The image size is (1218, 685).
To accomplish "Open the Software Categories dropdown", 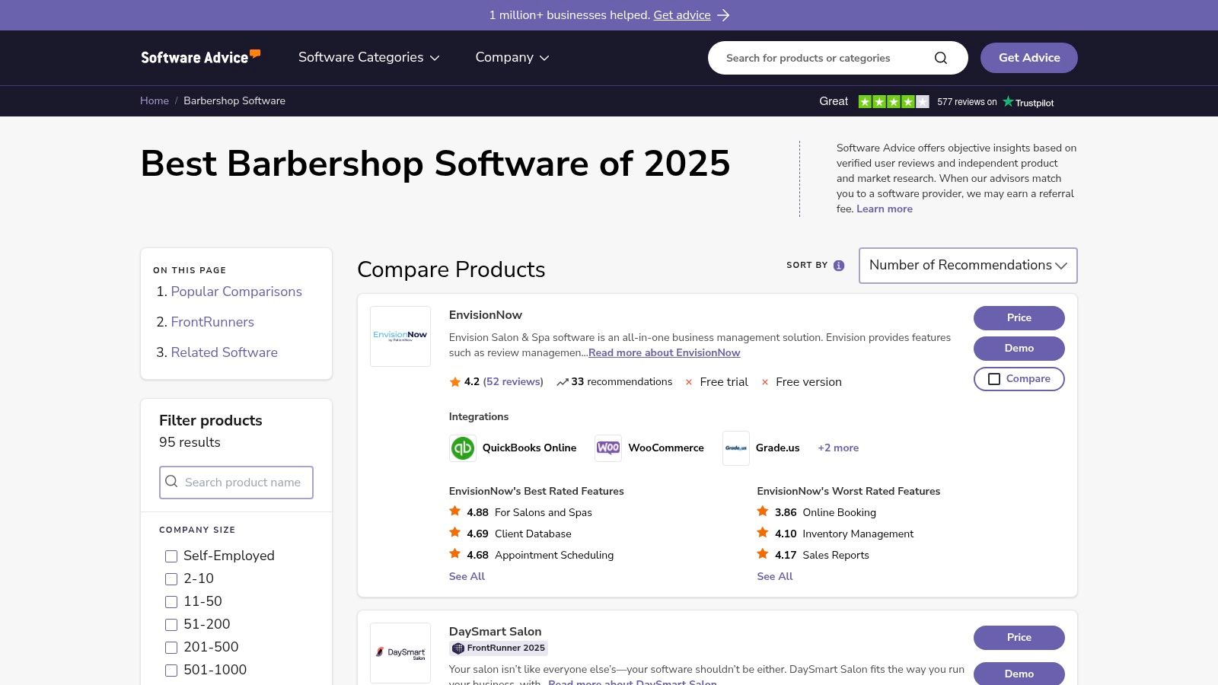I will point(369,57).
